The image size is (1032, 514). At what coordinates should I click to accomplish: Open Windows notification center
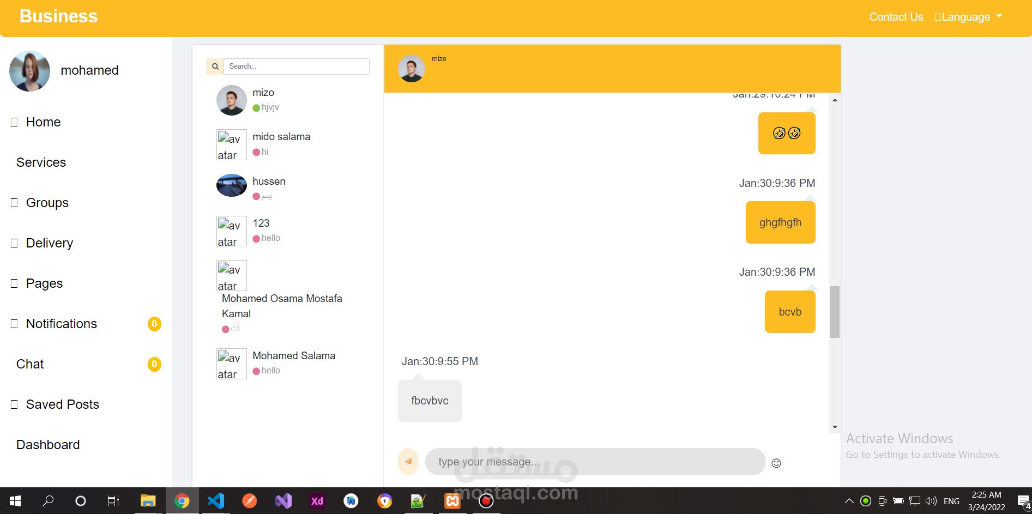click(x=1024, y=501)
